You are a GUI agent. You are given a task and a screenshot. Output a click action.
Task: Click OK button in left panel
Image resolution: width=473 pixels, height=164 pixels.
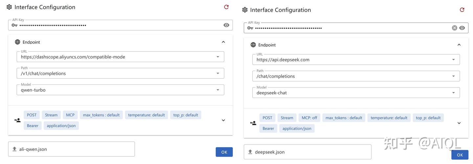[x=224, y=152]
